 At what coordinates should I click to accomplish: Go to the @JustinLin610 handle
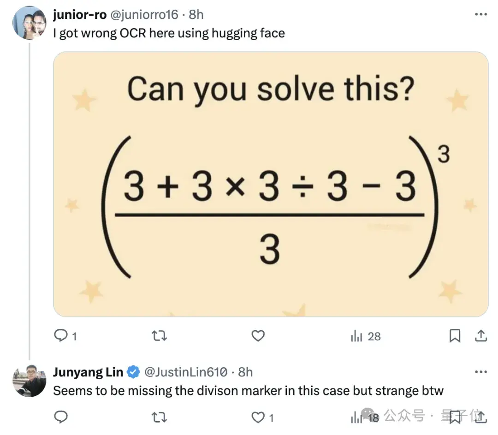pos(186,372)
